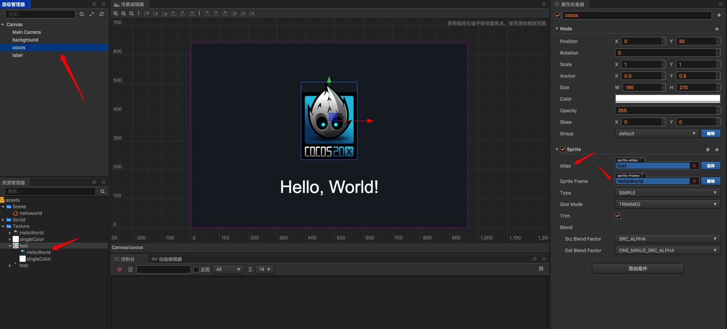This screenshot has width=727, height=329.
Task: Align selected nodes to horizontal center
Action: (x=182, y=13)
